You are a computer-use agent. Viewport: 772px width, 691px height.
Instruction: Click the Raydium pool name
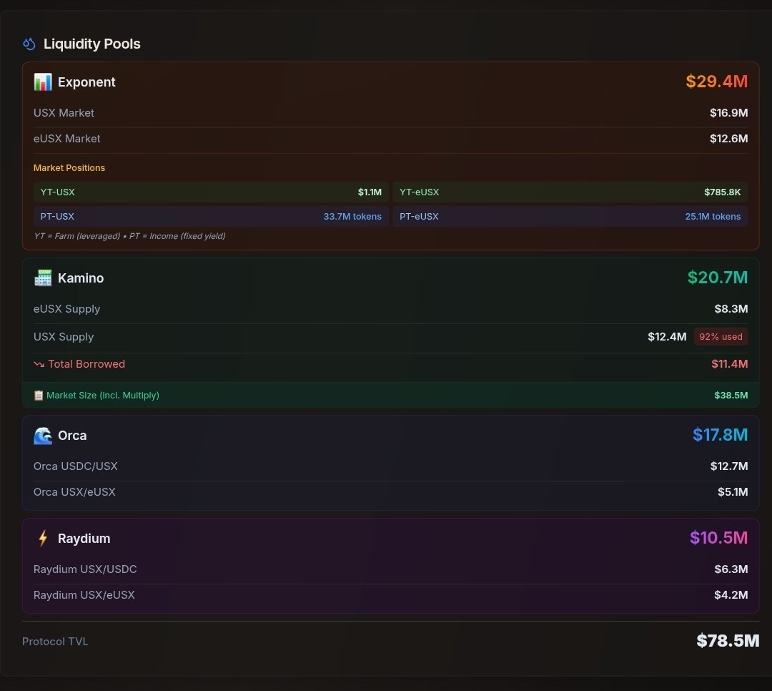[x=84, y=538]
